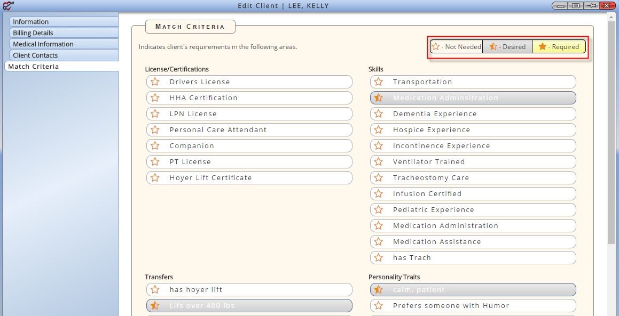Open the Medical Information tab
This screenshot has height=316, width=619.
(64, 44)
